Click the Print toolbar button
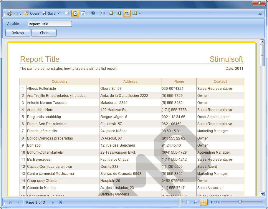 (x=14, y=13)
